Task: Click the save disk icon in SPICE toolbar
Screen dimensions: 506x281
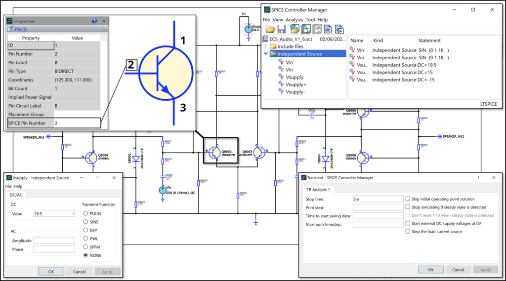Action: click(282, 29)
